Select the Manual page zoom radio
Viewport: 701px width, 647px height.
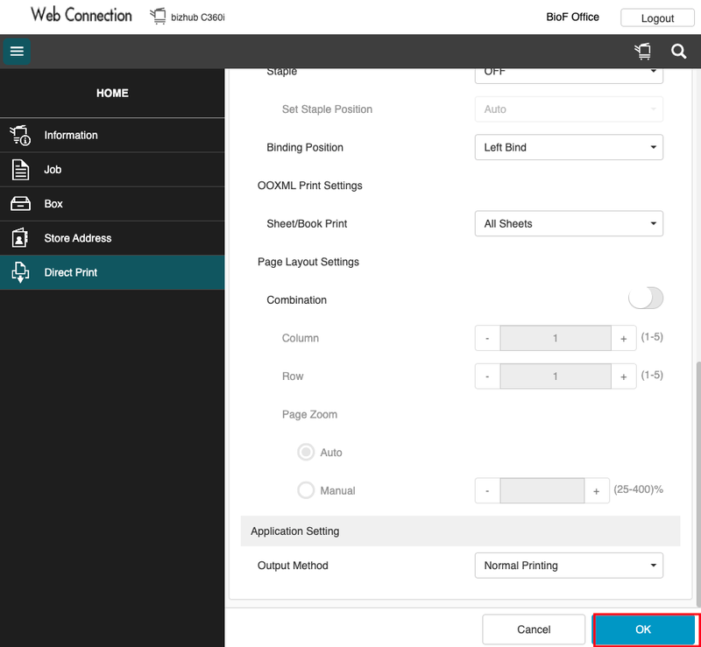306,490
